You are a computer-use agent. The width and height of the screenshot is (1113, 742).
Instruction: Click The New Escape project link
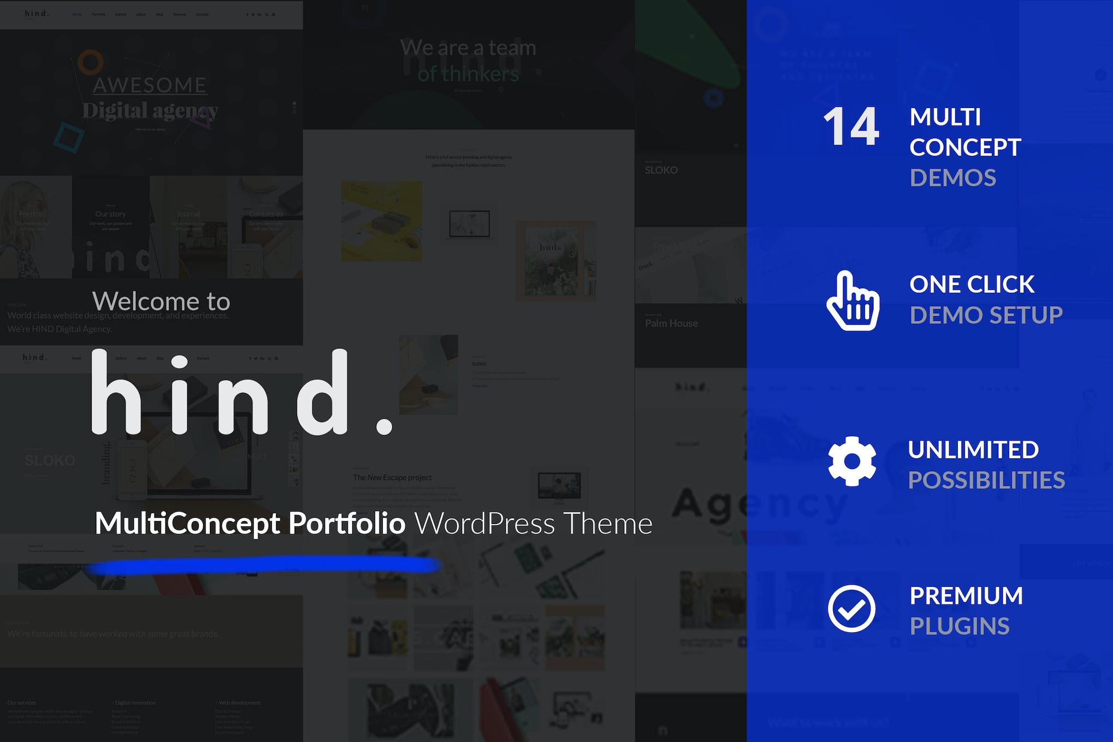click(x=392, y=477)
